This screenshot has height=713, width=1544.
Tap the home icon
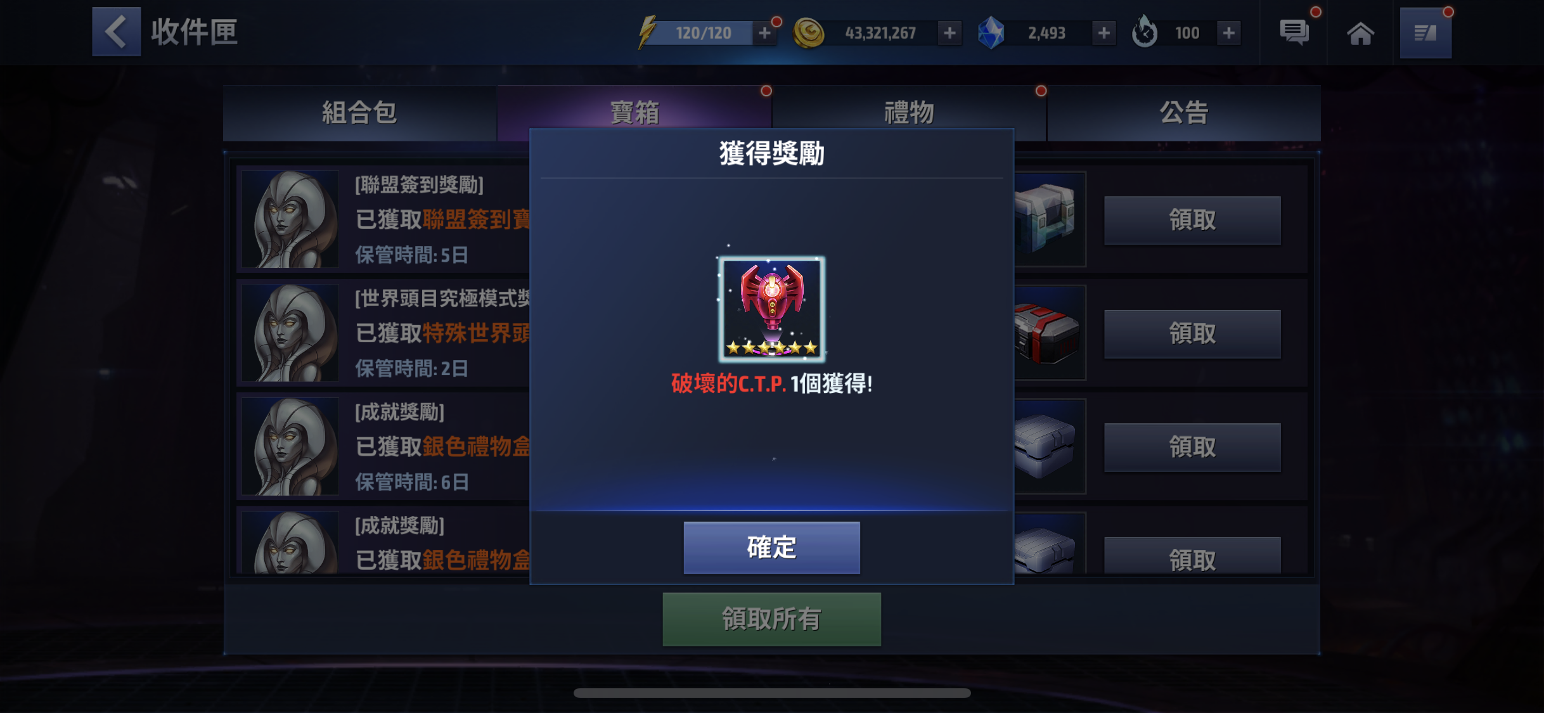[x=1360, y=33]
